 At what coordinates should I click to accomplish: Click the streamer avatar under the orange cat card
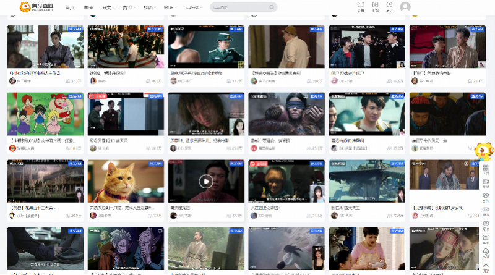(93, 216)
